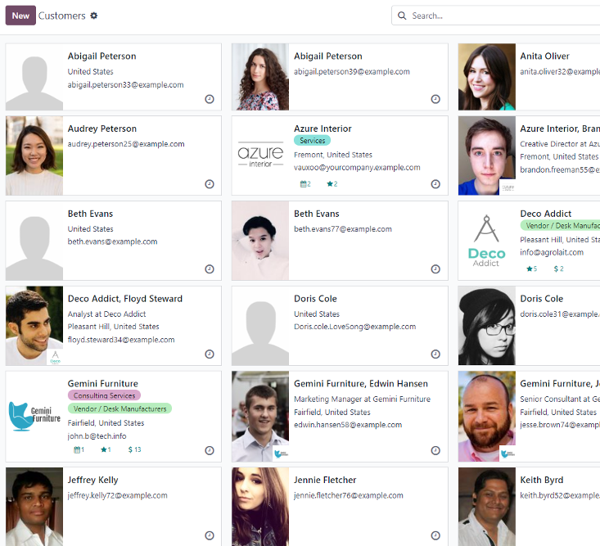Open the Anita Oliver customer name
The image size is (600, 546).
[544, 56]
